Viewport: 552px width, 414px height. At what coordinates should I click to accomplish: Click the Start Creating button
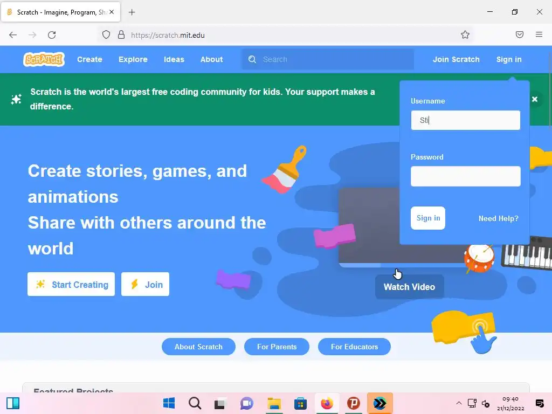coord(71,284)
